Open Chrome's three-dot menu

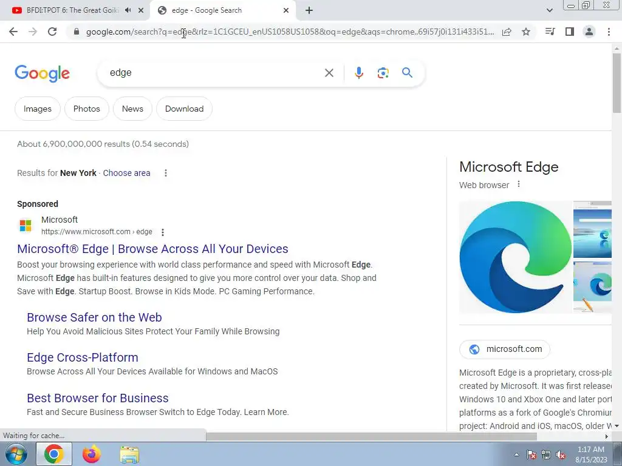(609, 32)
